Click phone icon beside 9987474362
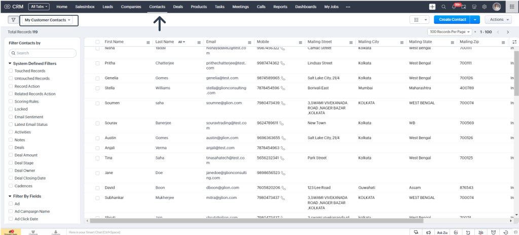 283,63
